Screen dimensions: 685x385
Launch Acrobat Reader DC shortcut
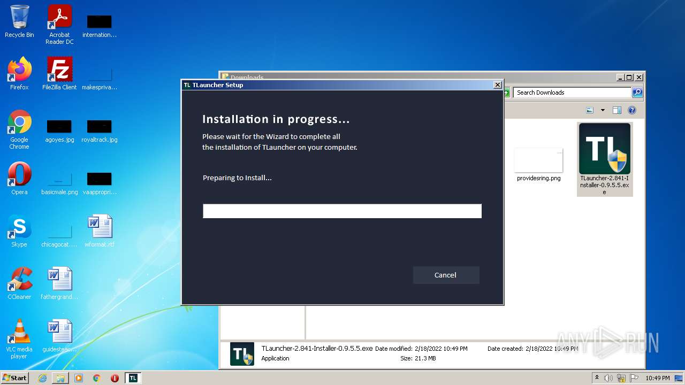coord(59,25)
